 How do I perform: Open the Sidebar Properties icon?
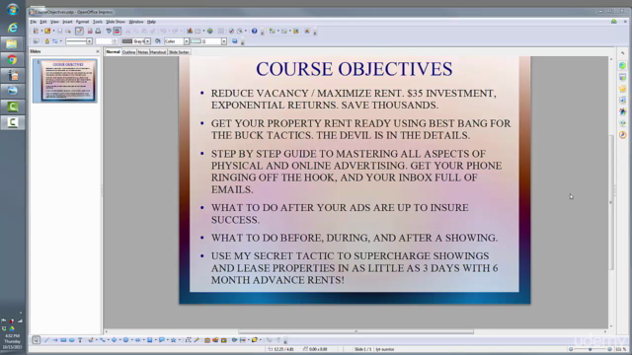click(623, 66)
